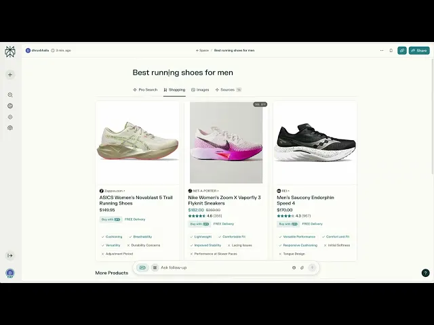Click the Versatile Performance tag
This screenshot has width=434, height=325.
(297, 237)
